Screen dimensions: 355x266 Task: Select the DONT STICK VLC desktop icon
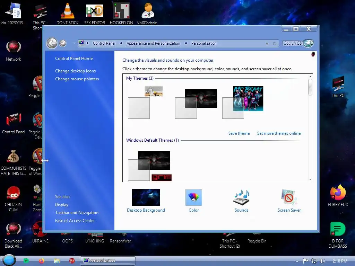(x=68, y=14)
